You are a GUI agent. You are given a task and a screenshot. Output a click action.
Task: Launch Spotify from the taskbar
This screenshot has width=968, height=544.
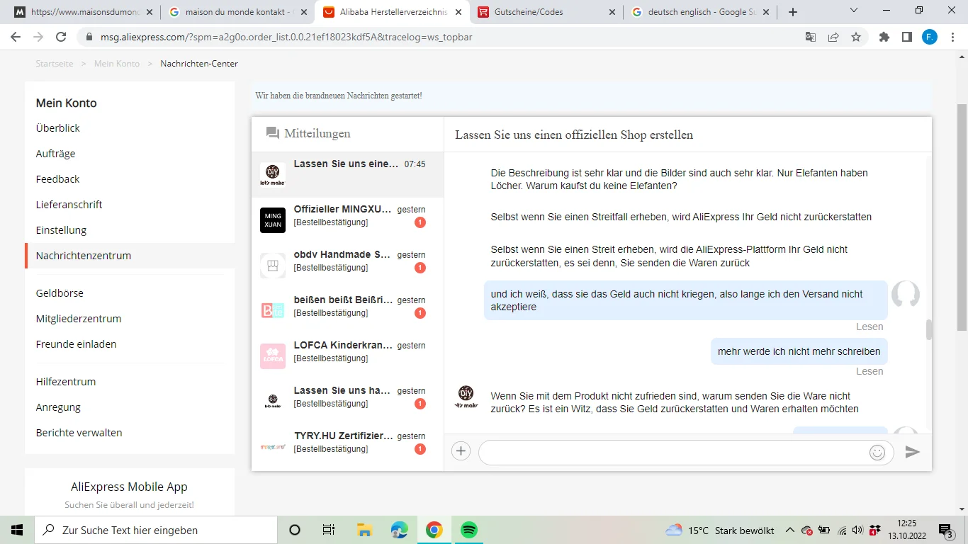pos(468,530)
